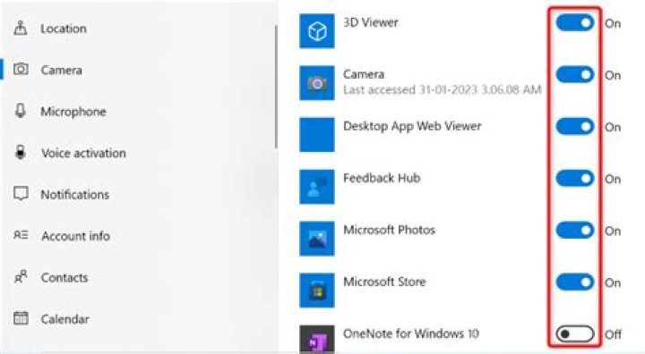The width and height of the screenshot is (645, 354).
Task: Click 'Last accessed 31-01-2023 3.06.08 AM' text
Action: (x=443, y=89)
